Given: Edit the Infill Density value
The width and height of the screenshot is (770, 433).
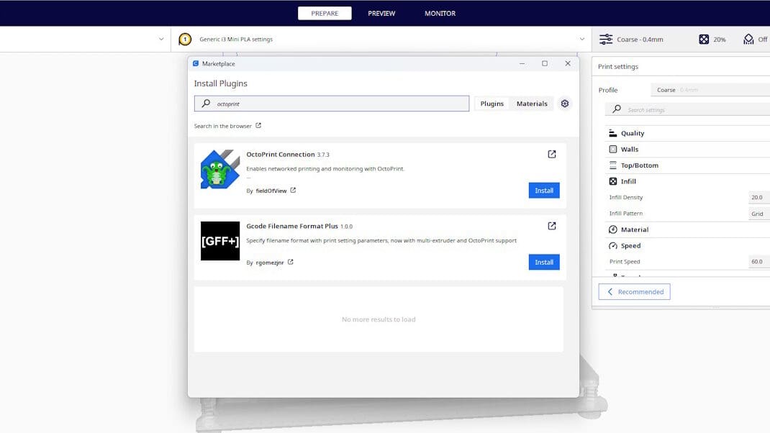Looking at the screenshot, I should 758,197.
